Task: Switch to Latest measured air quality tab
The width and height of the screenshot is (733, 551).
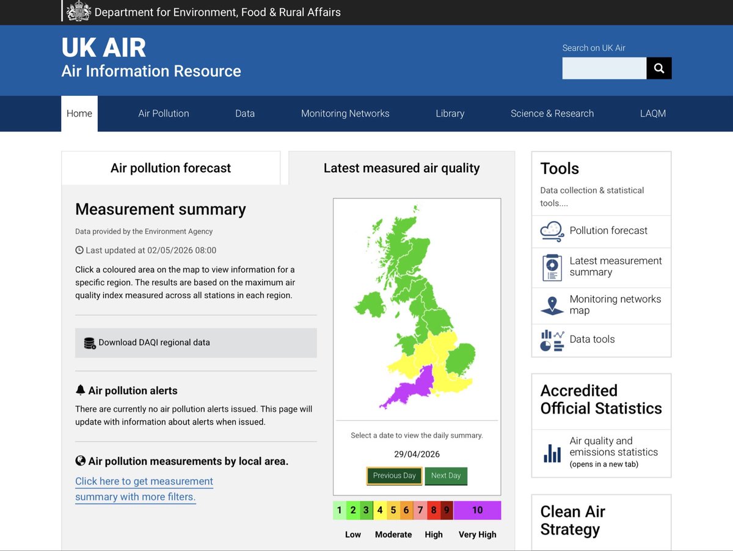Action: pos(402,168)
